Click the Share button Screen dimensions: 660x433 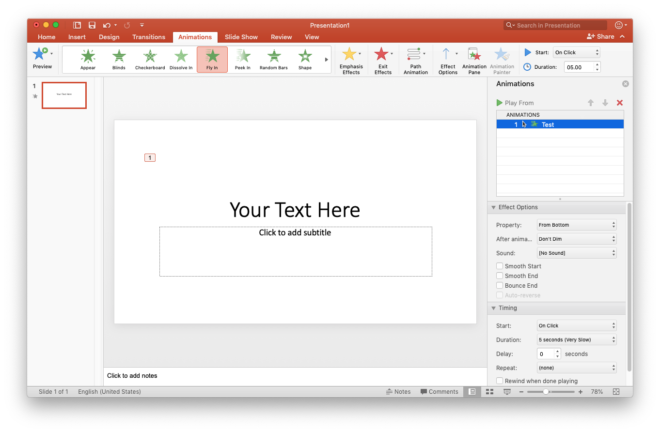click(600, 36)
